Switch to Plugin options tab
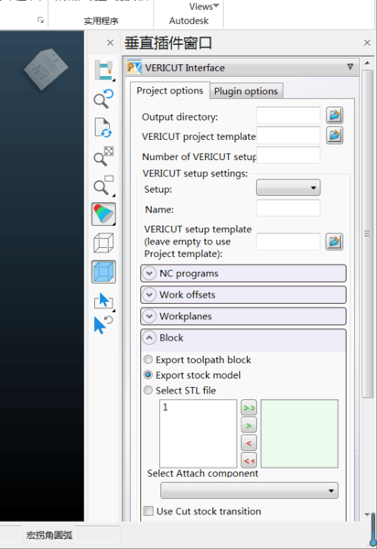The image size is (377, 549). [246, 91]
